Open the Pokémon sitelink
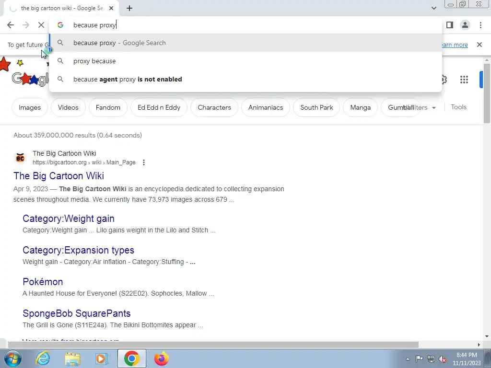 [43, 282]
